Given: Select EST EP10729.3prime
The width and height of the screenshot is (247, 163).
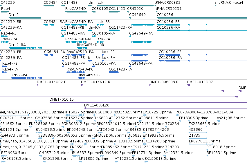Looking at the screenshot, I should tap(145, 115).
